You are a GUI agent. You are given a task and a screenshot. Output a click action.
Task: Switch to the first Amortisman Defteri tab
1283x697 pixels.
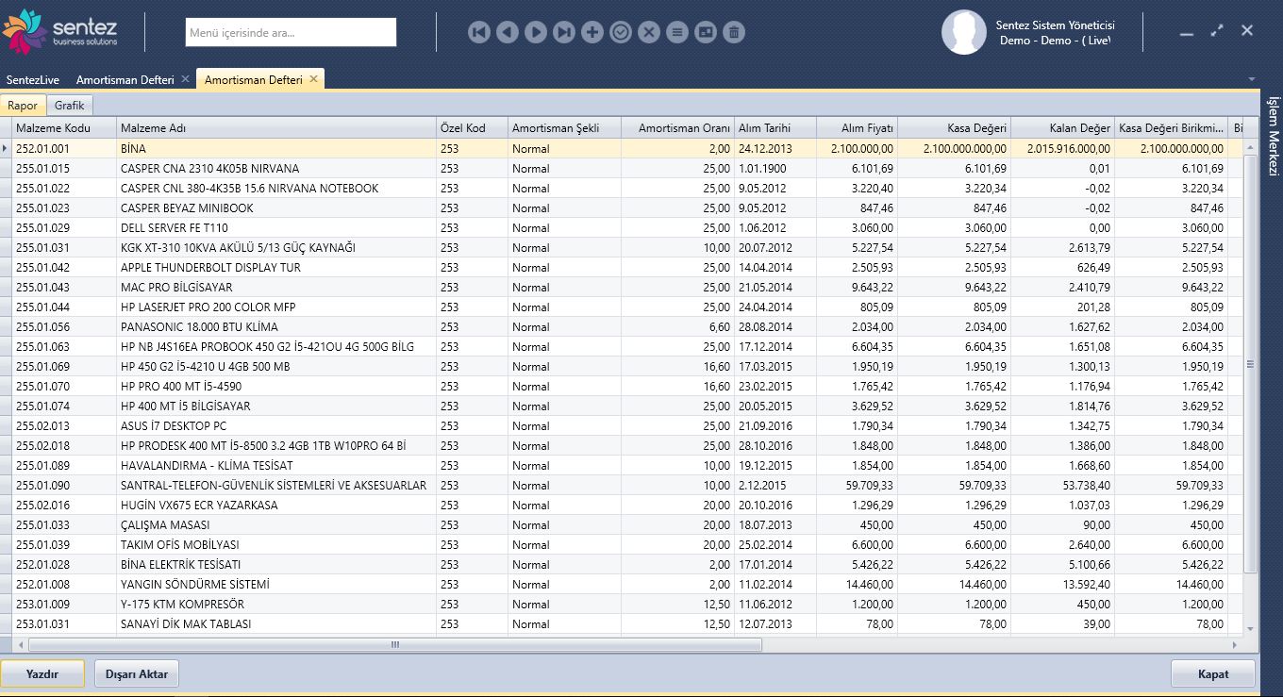point(125,80)
